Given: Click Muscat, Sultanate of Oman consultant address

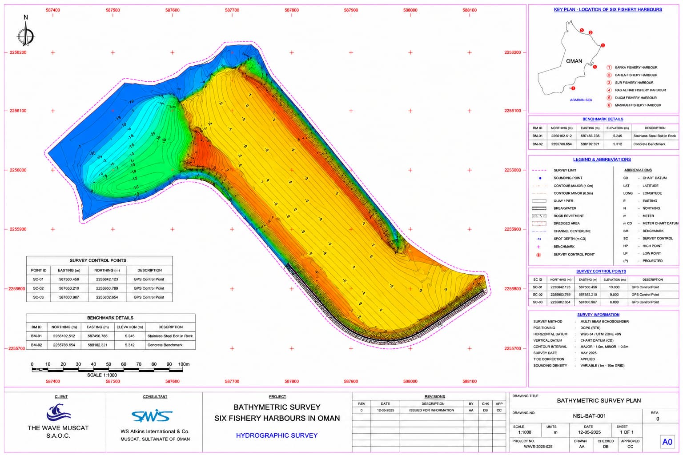Looking at the screenshot, I should [x=155, y=439].
